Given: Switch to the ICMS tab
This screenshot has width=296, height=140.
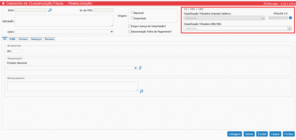Looking at the screenshot, I should [12, 39].
